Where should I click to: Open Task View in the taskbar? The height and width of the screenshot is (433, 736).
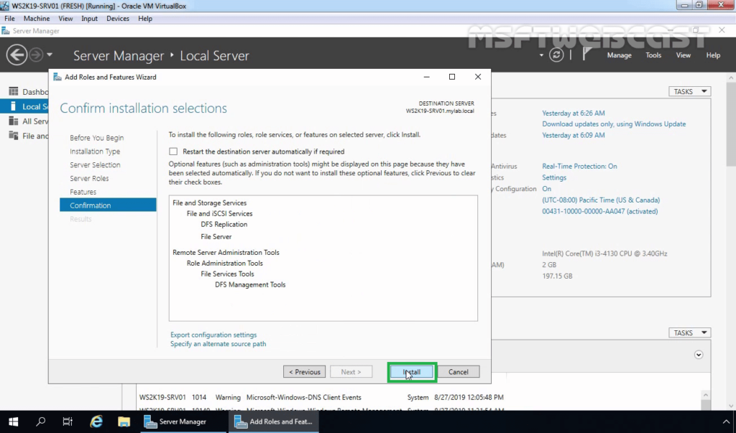tap(68, 422)
